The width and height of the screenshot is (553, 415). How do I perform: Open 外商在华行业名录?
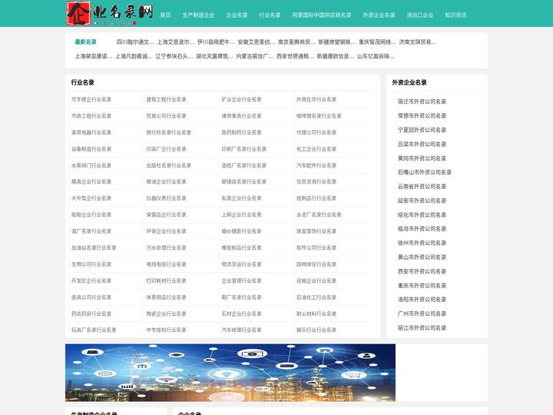coord(316,99)
